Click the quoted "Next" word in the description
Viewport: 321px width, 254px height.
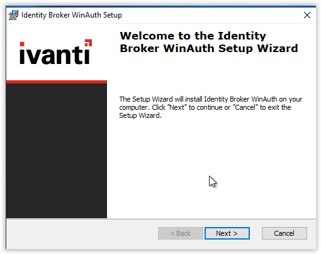tap(177, 107)
